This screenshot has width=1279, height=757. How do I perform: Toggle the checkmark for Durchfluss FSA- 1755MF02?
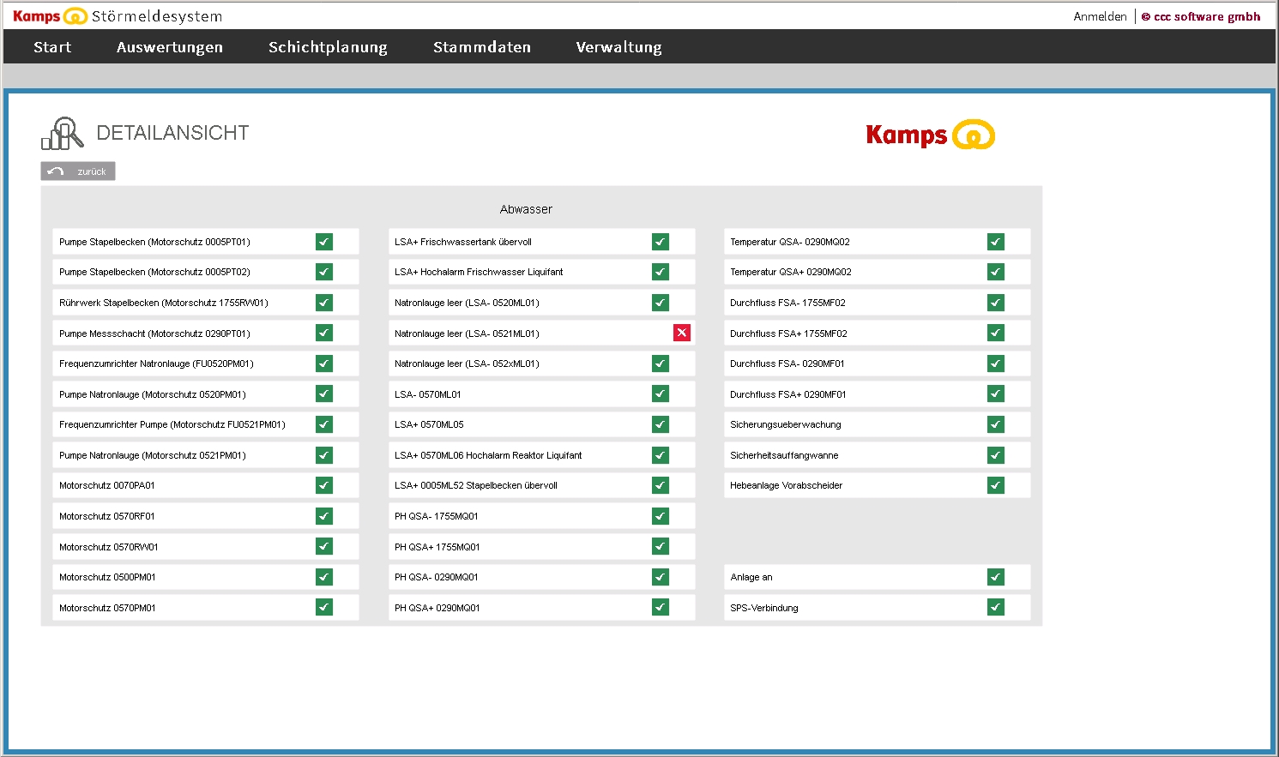coord(995,302)
